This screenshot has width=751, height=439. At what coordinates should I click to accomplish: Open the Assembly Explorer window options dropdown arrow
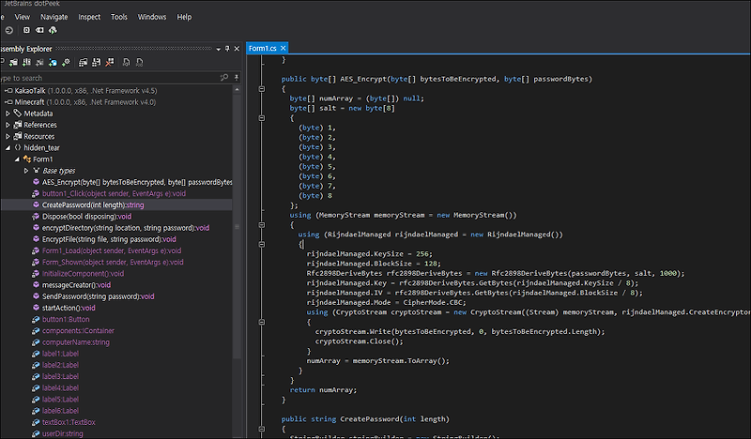(x=219, y=49)
